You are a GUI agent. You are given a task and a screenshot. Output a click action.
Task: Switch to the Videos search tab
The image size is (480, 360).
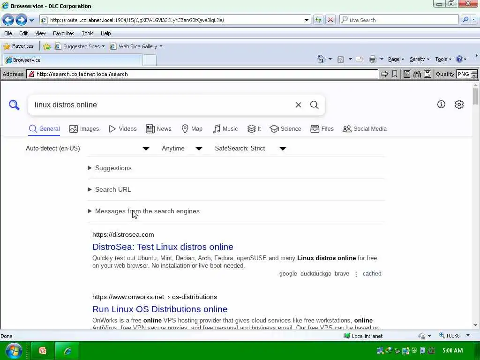click(123, 129)
